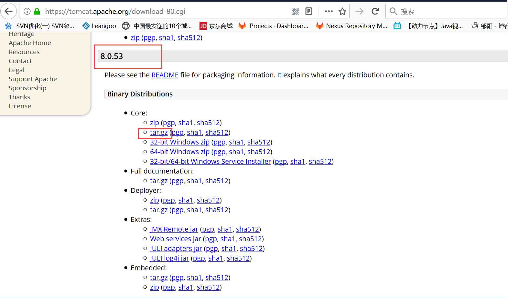
Task: Click the Binary Distributions heading
Action: (x=140, y=94)
